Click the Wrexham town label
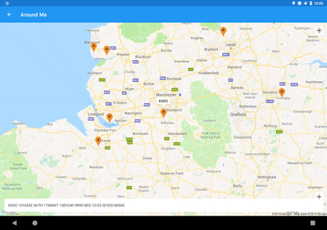Screen dimensions: 327x230 tap(96, 167)
